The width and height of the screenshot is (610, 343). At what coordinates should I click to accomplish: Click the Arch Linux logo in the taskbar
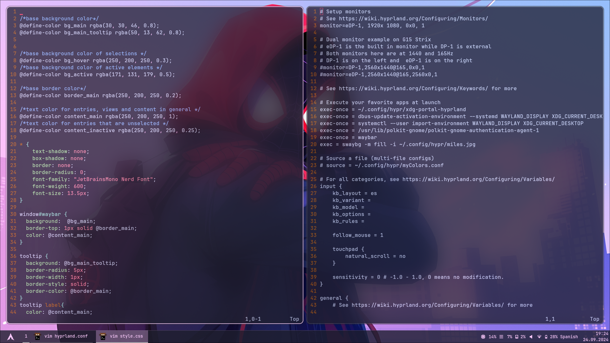(11, 336)
